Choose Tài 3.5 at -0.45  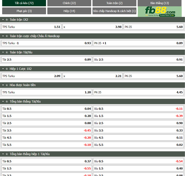47,130
